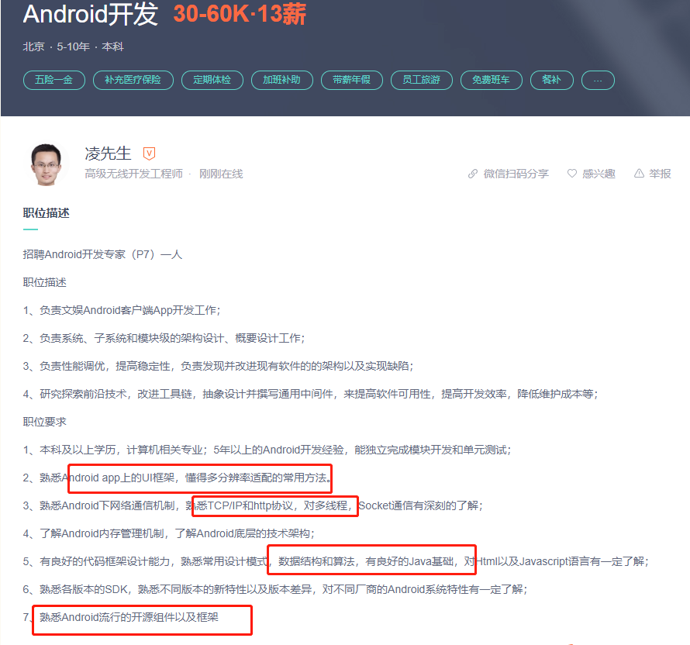Screen dimensions: 690x645
Task: Click the 餐补 tag
Action: point(552,80)
